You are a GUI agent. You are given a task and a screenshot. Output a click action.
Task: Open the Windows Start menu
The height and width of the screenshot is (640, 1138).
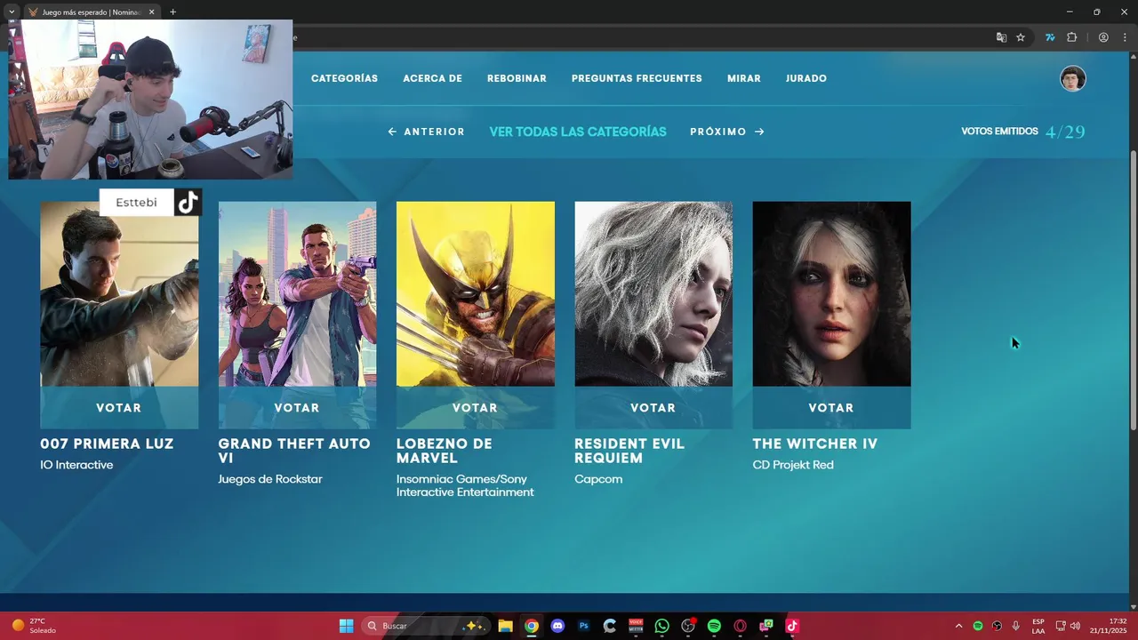(346, 626)
